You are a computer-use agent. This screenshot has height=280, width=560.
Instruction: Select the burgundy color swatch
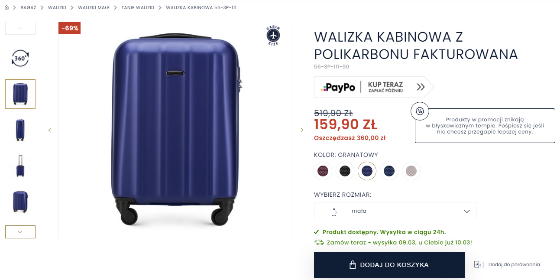[x=323, y=171]
